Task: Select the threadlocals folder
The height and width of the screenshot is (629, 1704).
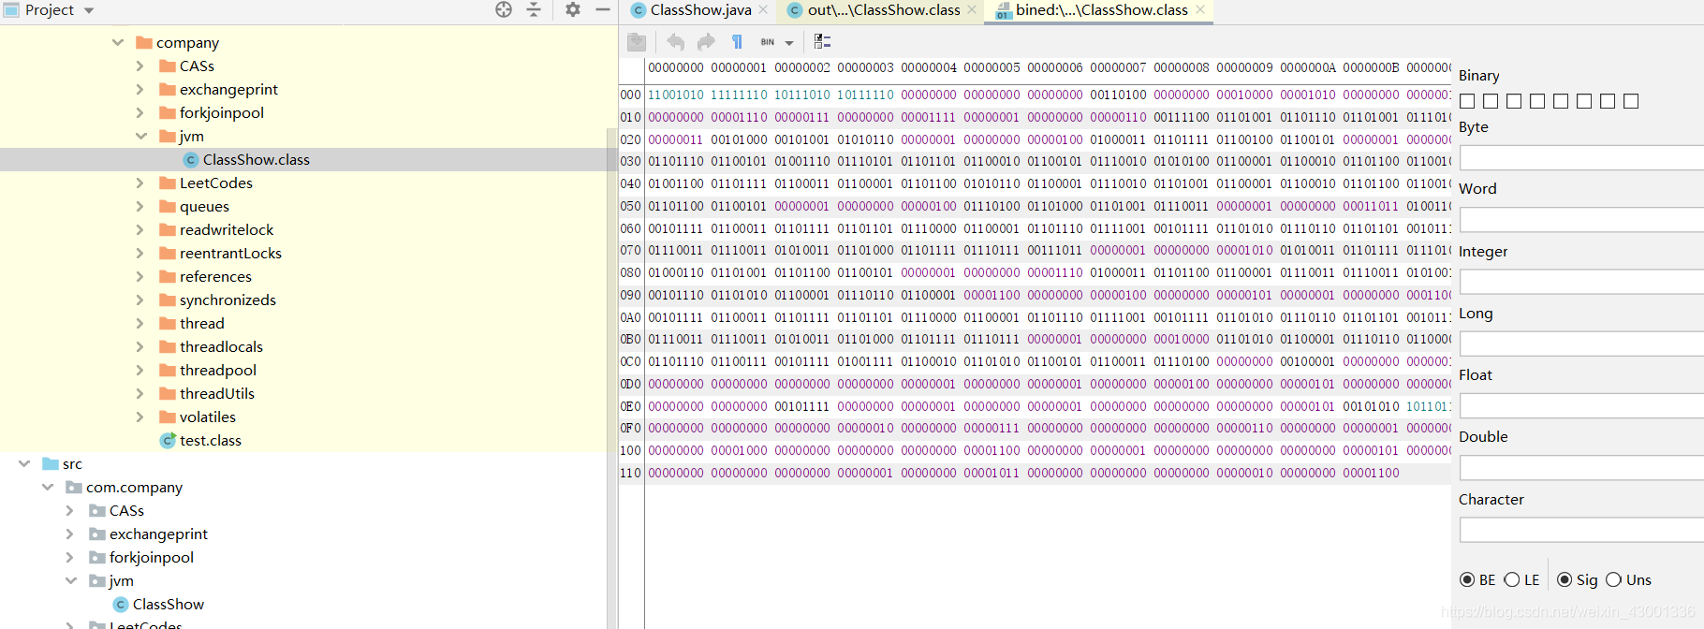Action: pyautogui.click(x=221, y=346)
